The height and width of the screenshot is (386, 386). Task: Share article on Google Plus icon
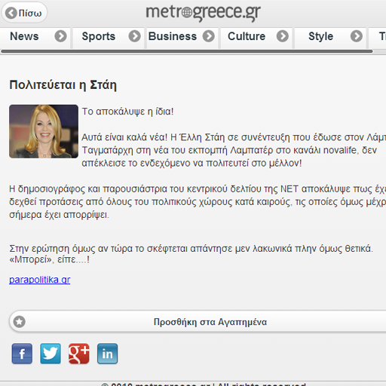[x=79, y=354]
